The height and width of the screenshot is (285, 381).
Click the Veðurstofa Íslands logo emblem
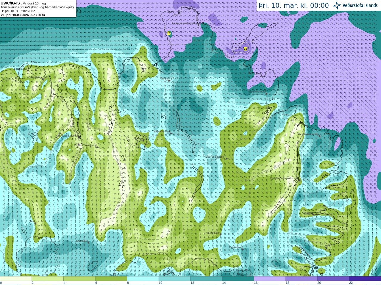[337, 5]
